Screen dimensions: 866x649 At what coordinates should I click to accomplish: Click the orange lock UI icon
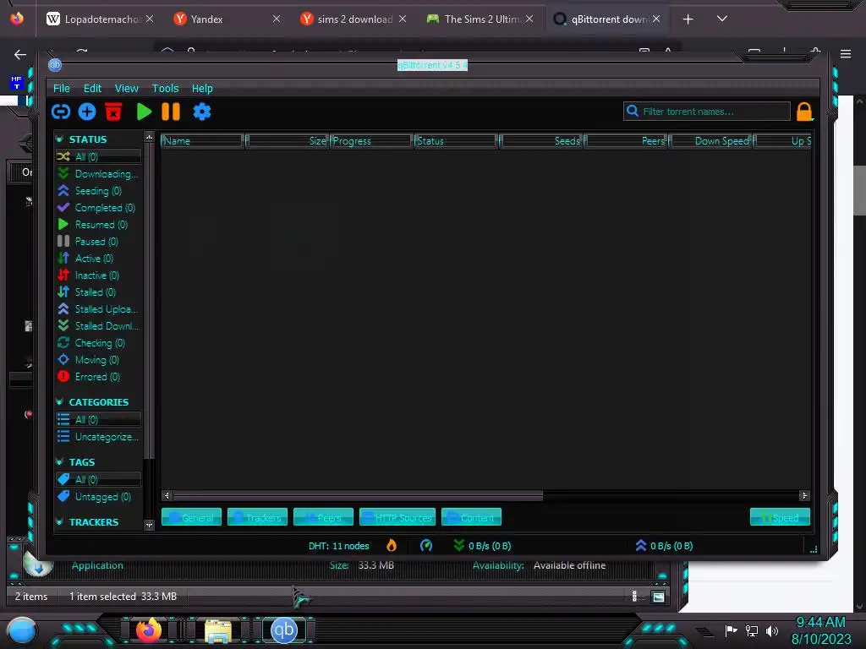(x=804, y=112)
